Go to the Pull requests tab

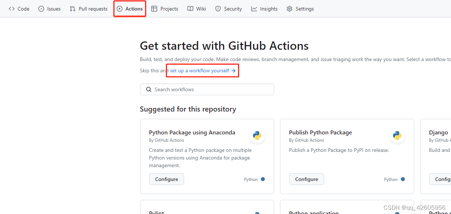click(x=89, y=9)
